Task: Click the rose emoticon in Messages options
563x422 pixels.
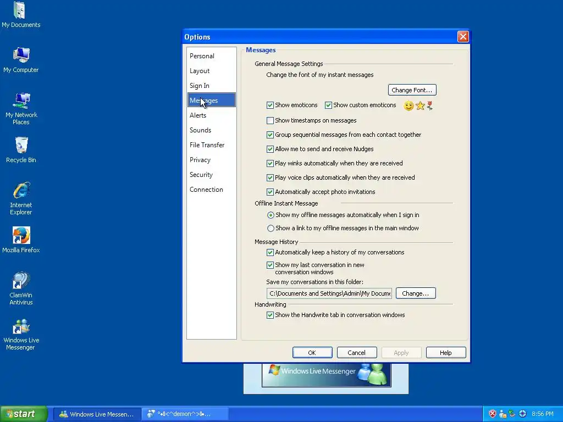Action: (x=429, y=105)
